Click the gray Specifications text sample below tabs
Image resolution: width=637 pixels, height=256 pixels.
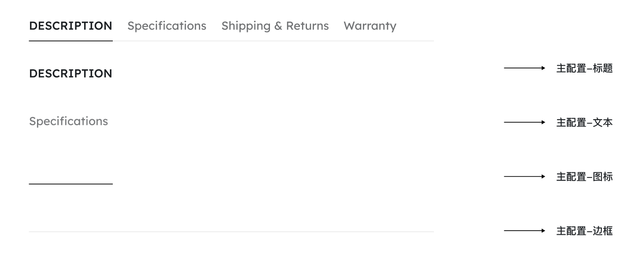(68, 122)
